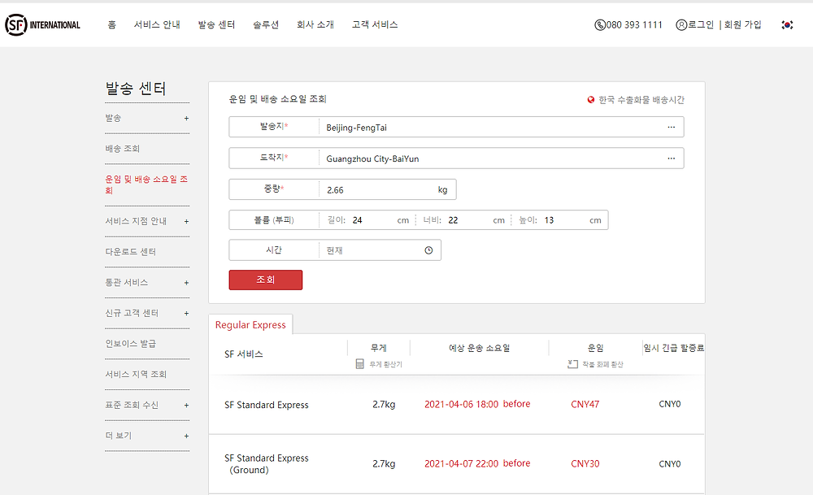Open the 솔루션 menu
This screenshot has width=813, height=495.
(x=266, y=24)
